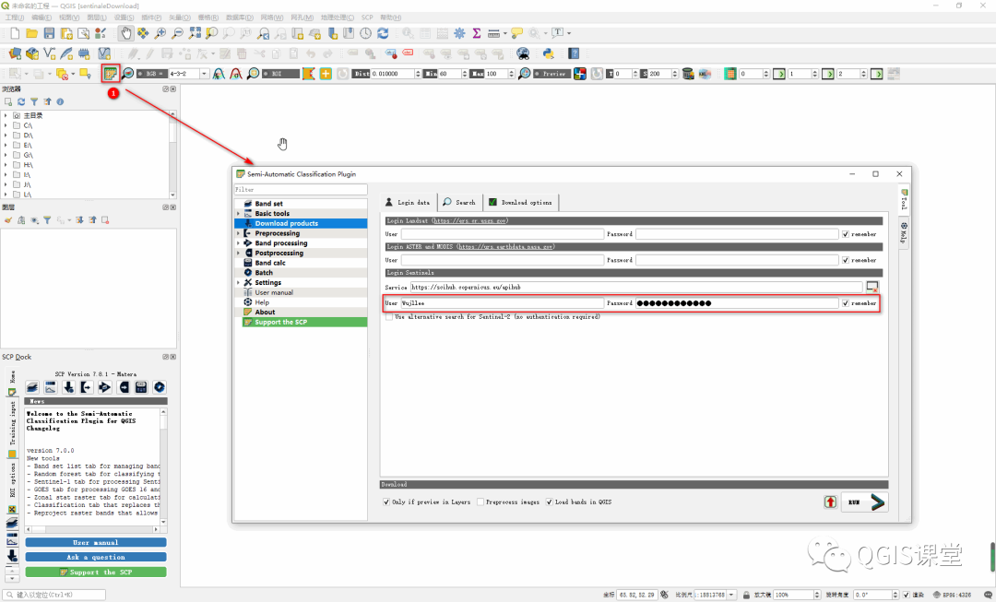Viewport: 996px width, 602px height.
Task: Expand Basic tools in plugin tree
Action: [x=238, y=214]
